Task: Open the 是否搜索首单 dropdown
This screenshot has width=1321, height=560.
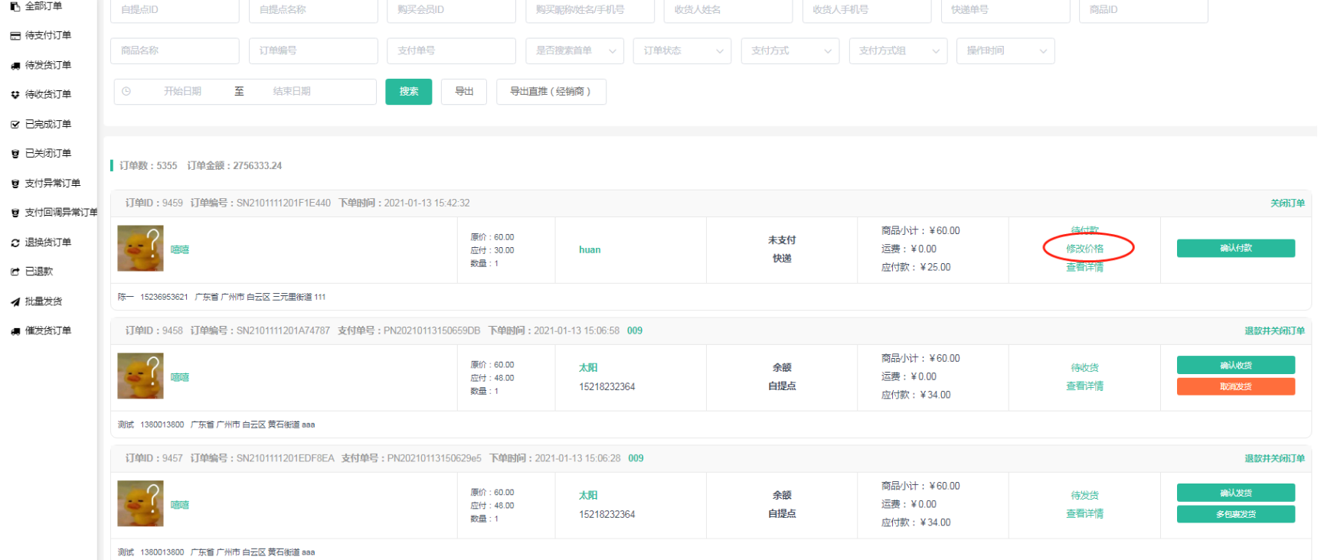Action: (574, 50)
